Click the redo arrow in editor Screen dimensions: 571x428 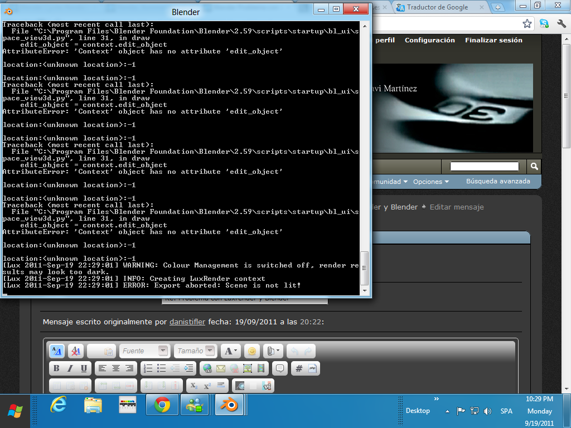308,351
